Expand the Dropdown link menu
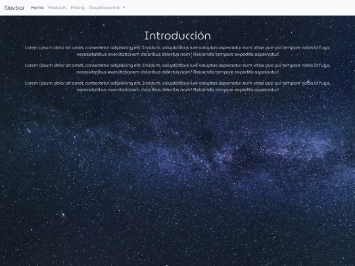Image resolution: width=355 pixels, height=266 pixels. (x=107, y=8)
